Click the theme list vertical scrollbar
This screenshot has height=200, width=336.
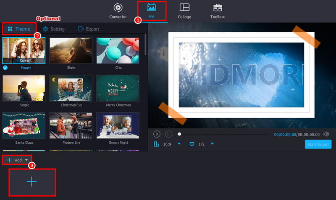coord(145,44)
